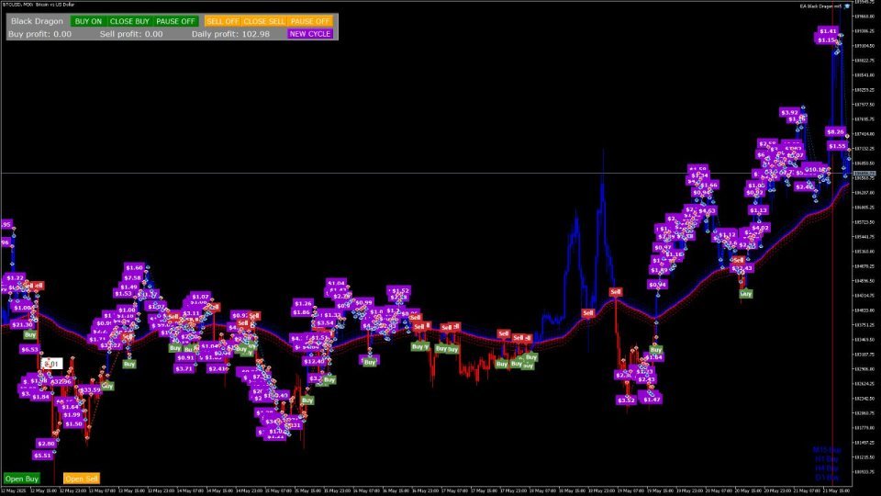Select the $3.92 profit label
This screenshot has width=881, height=496.
pyautogui.click(x=789, y=112)
